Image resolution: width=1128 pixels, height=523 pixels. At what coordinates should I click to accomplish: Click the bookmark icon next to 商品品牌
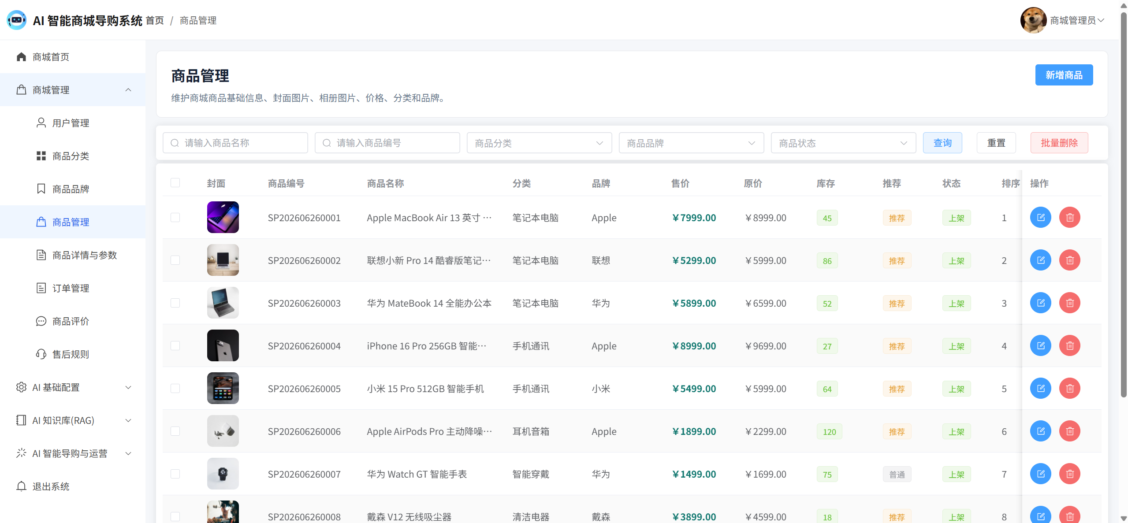pos(41,189)
